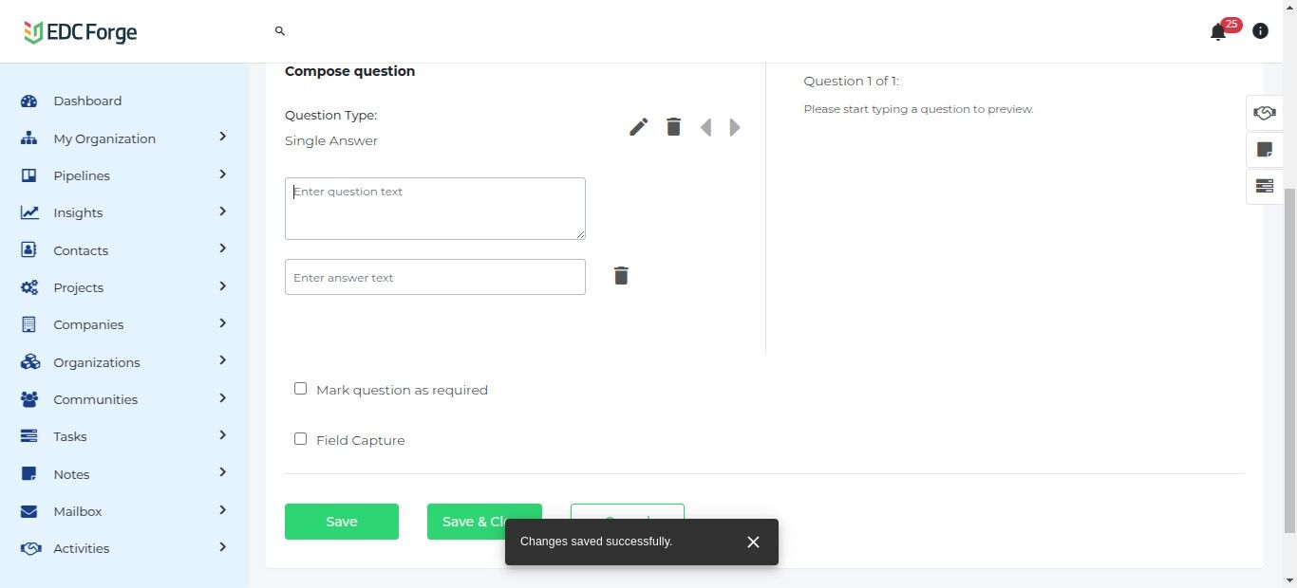Go to next question with right arrow

(735, 127)
